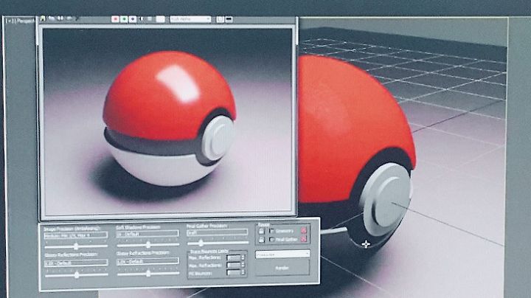The height and width of the screenshot is (298, 531).
Task: Click the Copy Image icon
Action: [51, 18]
